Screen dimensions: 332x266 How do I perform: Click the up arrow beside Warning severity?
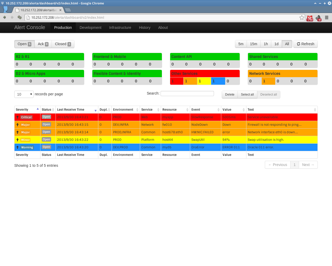click(x=17, y=147)
